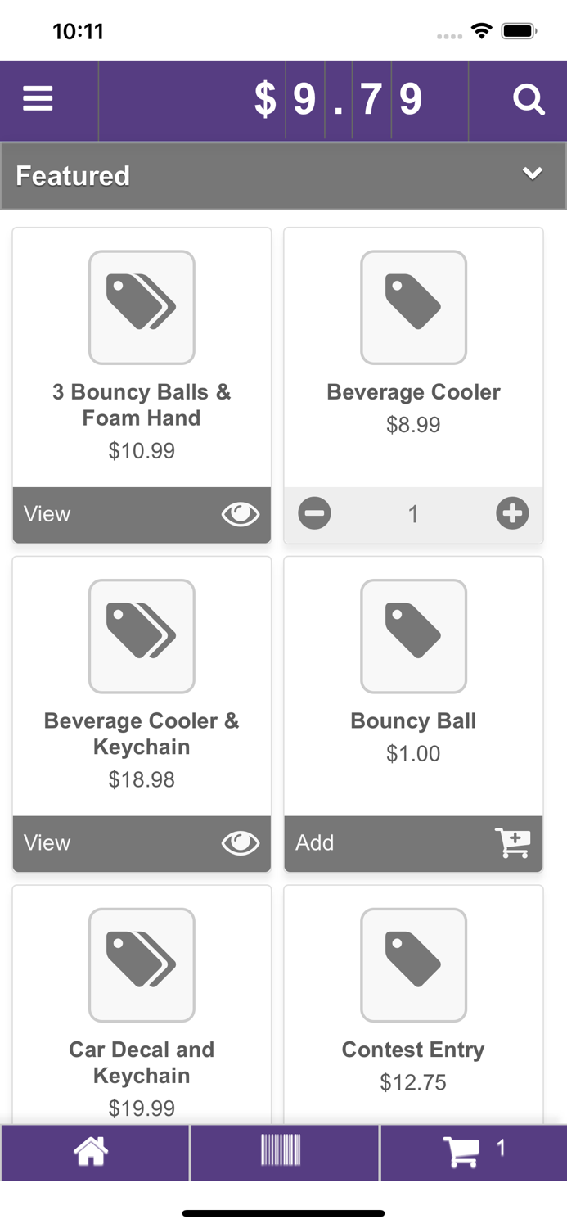The height and width of the screenshot is (1228, 567).
Task: Expand the Featured category dropdown
Action: pyautogui.click(x=283, y=174)
